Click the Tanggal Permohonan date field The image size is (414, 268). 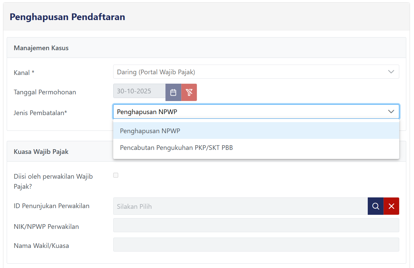[x=139, y=91]
